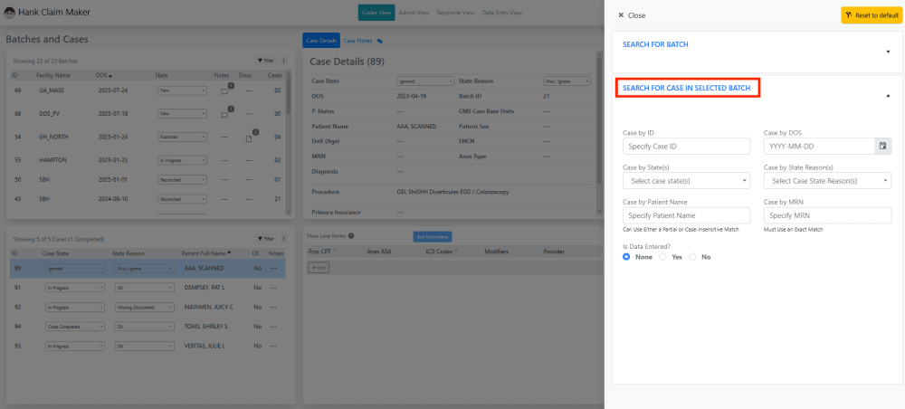The height and width of the screenshot is (409, 905).
Task: Open the Case by State Reason(s) dropdown
Action: coord(827,181)
